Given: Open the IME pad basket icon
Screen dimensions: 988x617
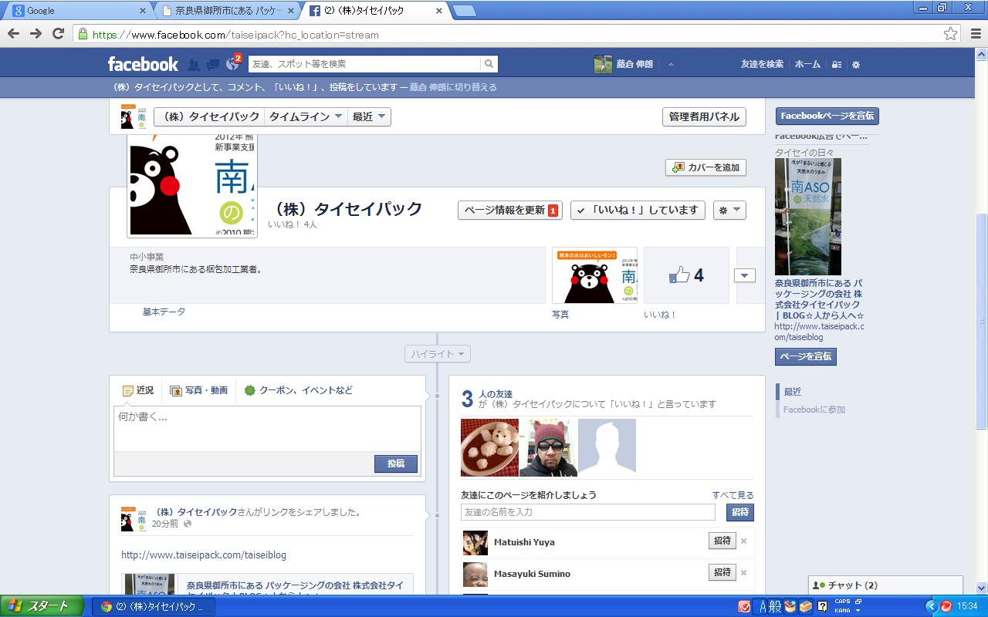Looking at the screenshot, I should (790, 606).
